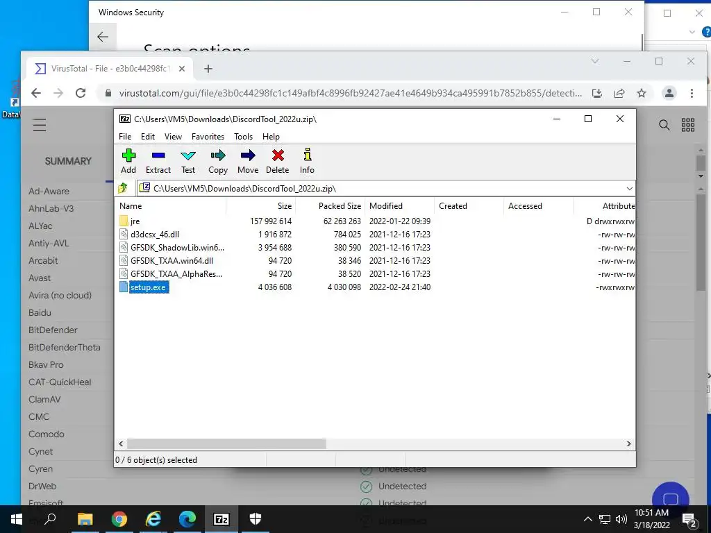Close the VirusTotal browser tab
The image size is (711, 533).
[182, 69]
